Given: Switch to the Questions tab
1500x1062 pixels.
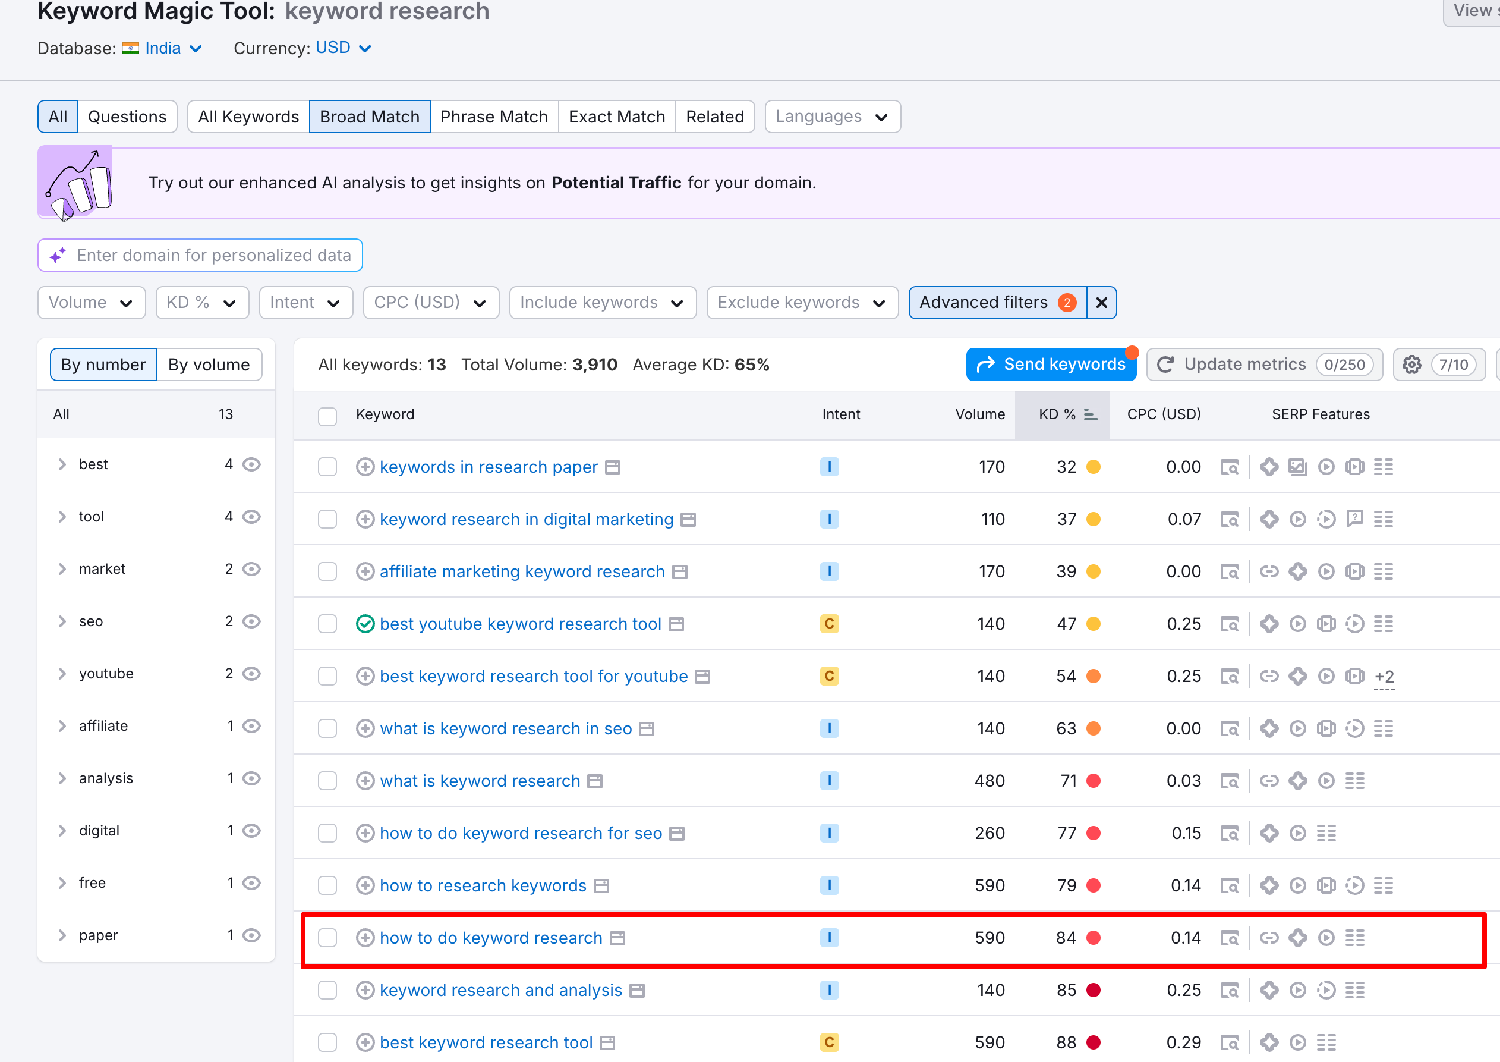Looking at the screenshot, I should coord(127,117).
